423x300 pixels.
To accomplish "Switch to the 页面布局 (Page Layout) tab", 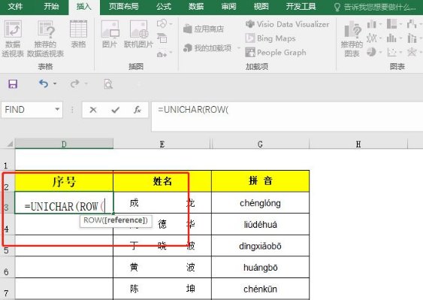I will [123, 7].
